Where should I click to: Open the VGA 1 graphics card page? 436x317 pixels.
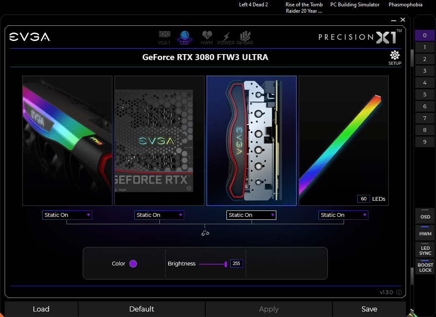[x=164, y=38]
